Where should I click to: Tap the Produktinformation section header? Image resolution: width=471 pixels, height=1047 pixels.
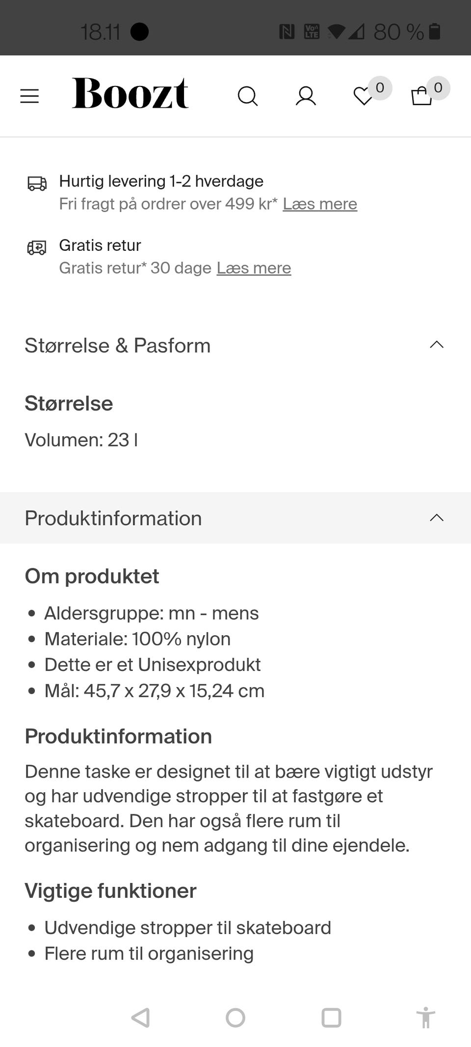[113, 518]
